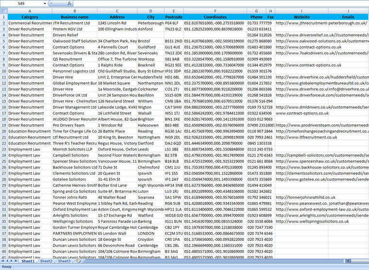This screenshot has width=369, height=270.
Task: Click the 'Emails' header cell
Action: 348,17
